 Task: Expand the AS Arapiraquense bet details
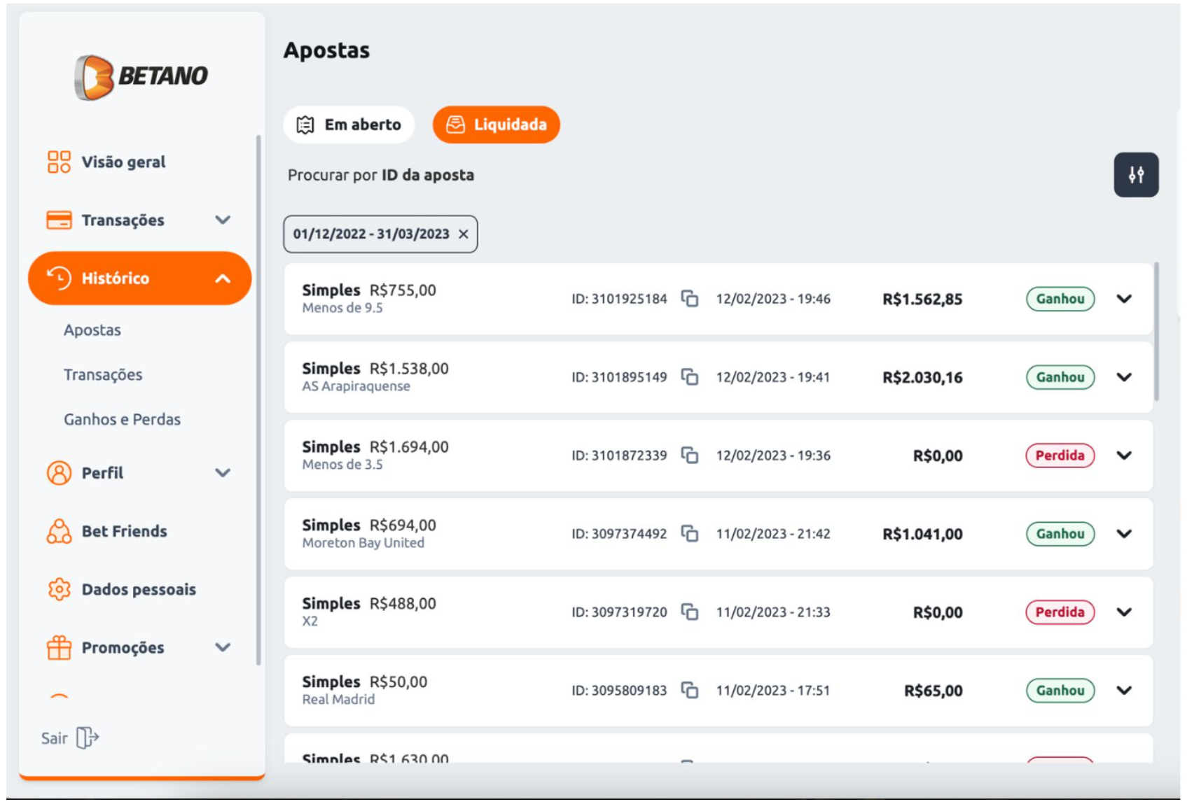pos(1124,377)
